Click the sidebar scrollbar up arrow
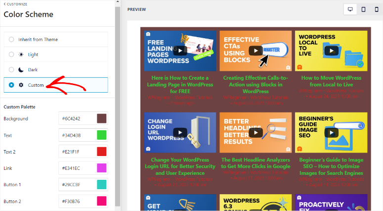This screenshot has height=211, width=383. 118,2
